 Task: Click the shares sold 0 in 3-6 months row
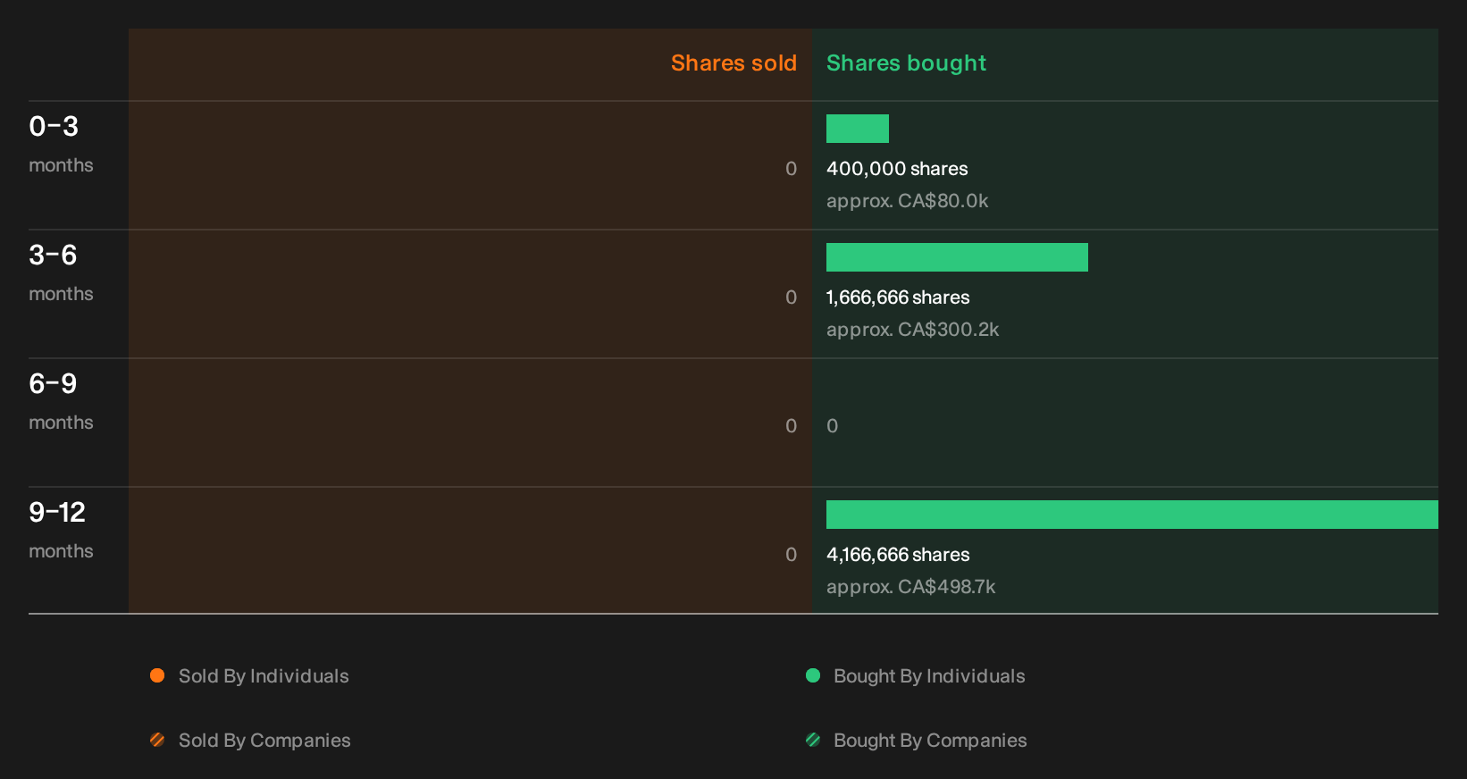(x=792, y=297)
